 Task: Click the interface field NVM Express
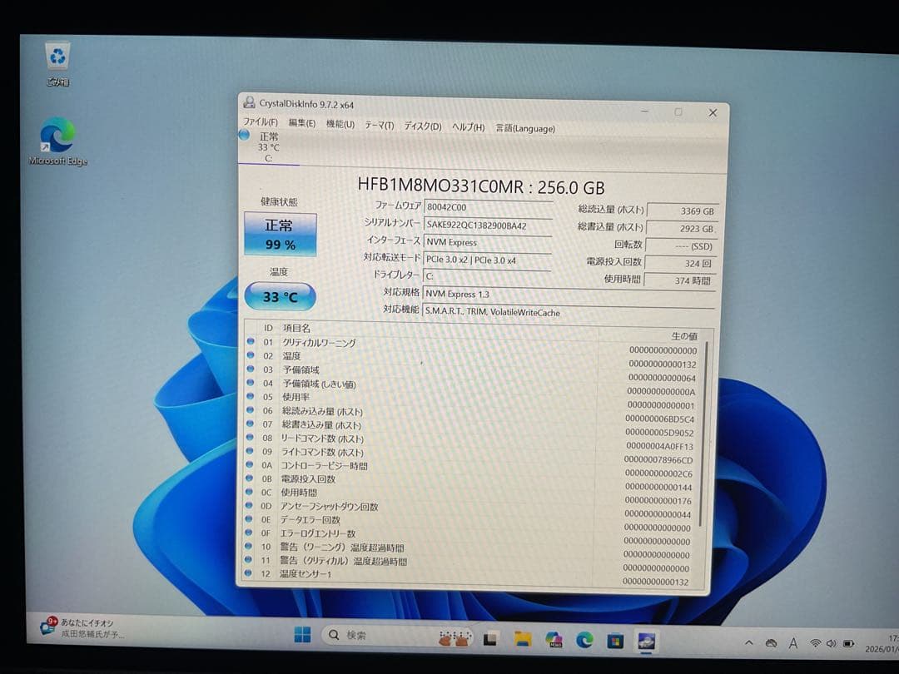click(x=487, y=242)
